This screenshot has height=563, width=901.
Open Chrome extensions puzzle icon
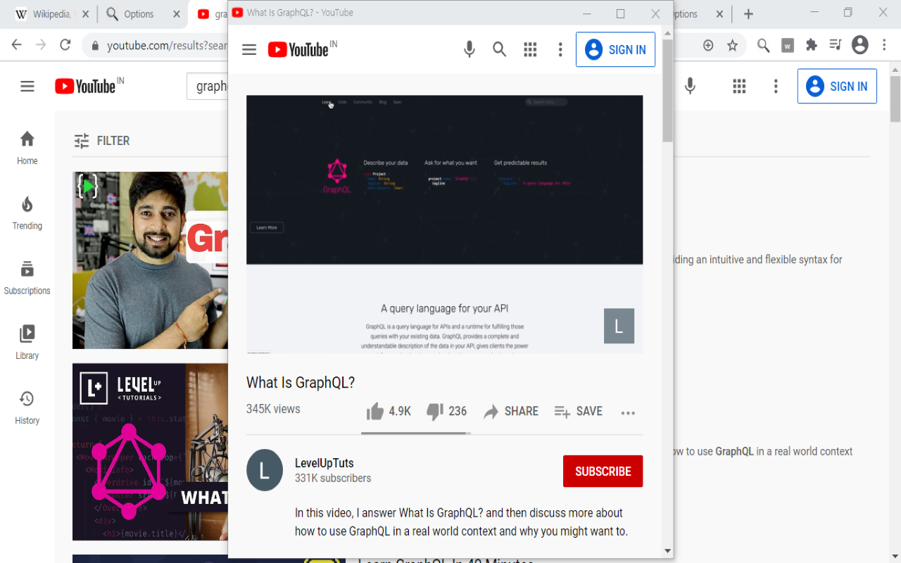[x=812, y=45]
